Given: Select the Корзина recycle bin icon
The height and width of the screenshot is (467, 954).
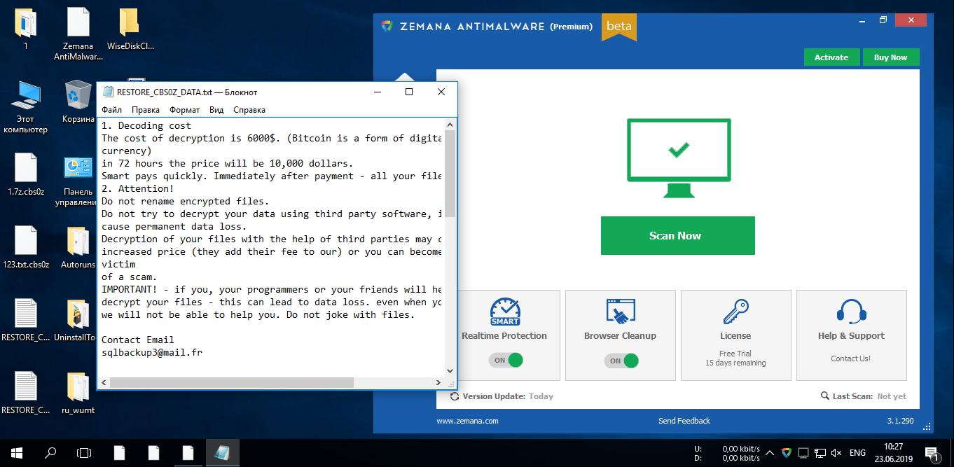Looking at the screenshot, I should [x=78, y=102].
